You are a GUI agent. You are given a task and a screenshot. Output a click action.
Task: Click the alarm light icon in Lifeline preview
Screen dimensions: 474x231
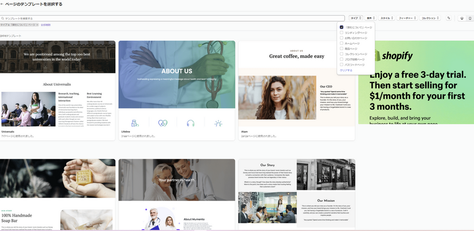218,123
